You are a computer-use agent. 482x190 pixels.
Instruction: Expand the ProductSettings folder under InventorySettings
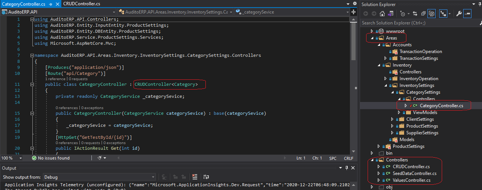click(x=392, y=126)
